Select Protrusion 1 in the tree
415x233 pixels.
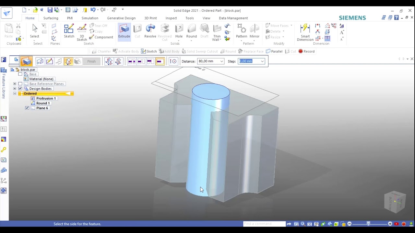click(43, 98)
